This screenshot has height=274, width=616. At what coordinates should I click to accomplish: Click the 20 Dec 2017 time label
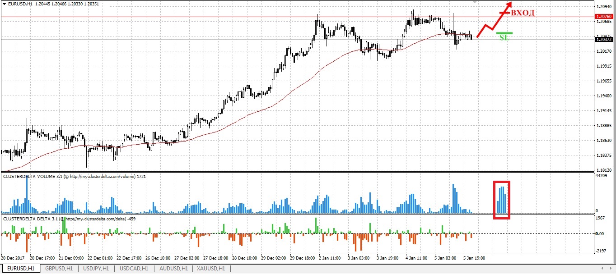[12, 259]
